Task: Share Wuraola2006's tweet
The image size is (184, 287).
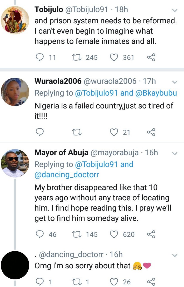Action: point(151,132)
